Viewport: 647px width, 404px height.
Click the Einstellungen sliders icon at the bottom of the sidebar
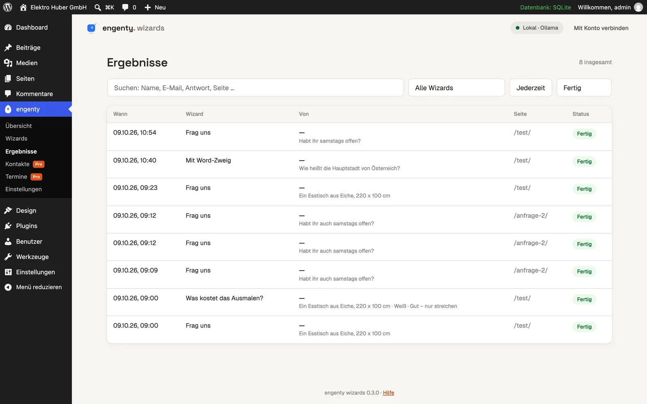[x=8, y=272]
